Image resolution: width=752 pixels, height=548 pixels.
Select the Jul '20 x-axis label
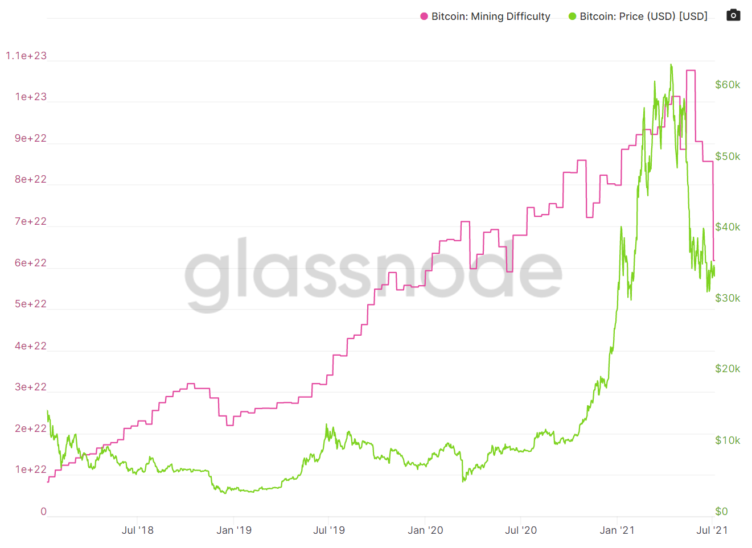tap(521, 530)
